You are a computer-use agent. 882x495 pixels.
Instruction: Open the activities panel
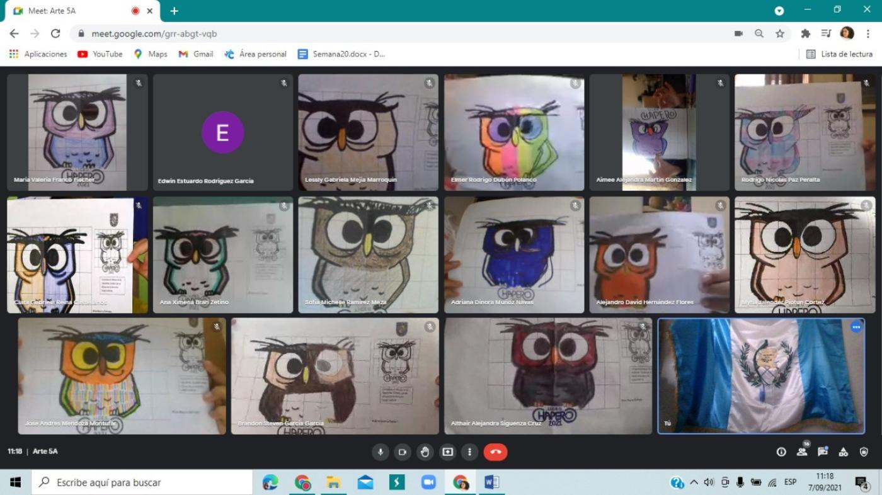[844, 452]
